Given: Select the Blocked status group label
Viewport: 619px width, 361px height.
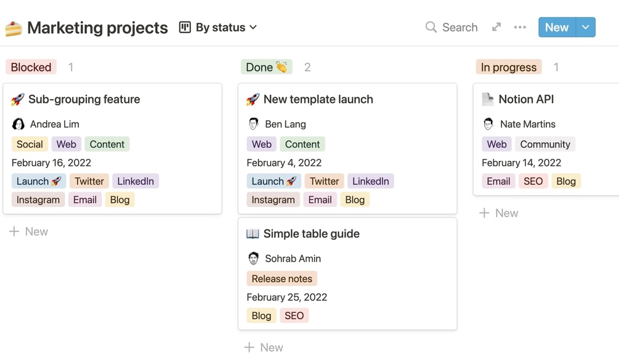Looking at the screenshot, I should [31, 67].
